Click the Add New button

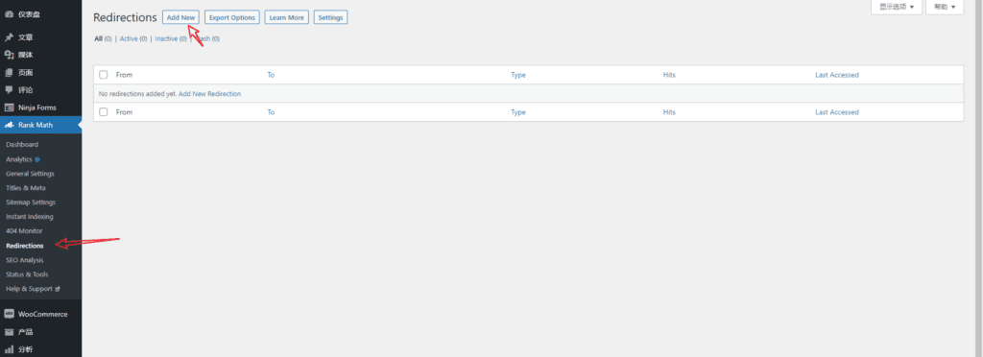click(x=180, y=17)
